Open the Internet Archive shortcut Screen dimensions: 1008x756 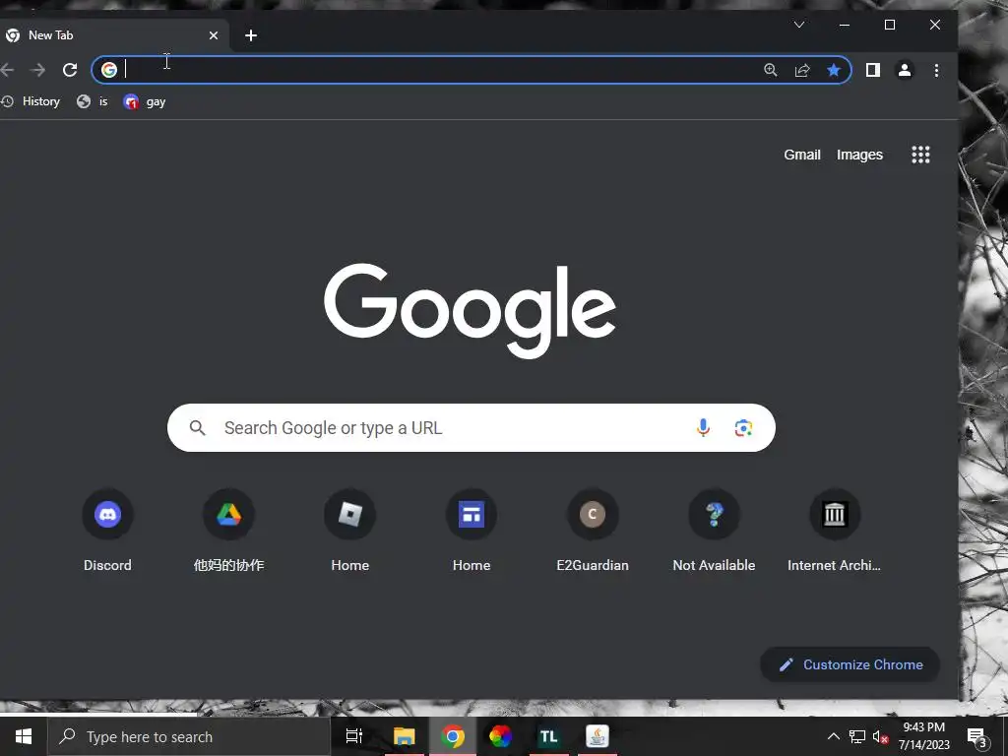(x=835, y=531)
